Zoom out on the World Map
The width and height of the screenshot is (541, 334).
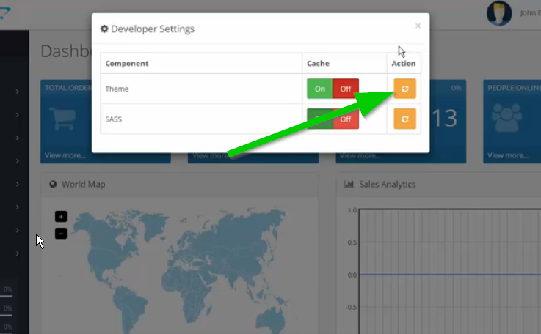[x=61, y=233]
